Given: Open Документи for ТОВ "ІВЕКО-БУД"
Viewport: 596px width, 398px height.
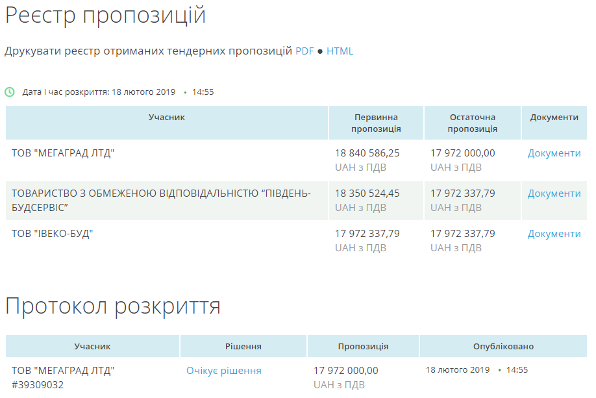Looking at the screenshot, I should (x=554, y=234).
